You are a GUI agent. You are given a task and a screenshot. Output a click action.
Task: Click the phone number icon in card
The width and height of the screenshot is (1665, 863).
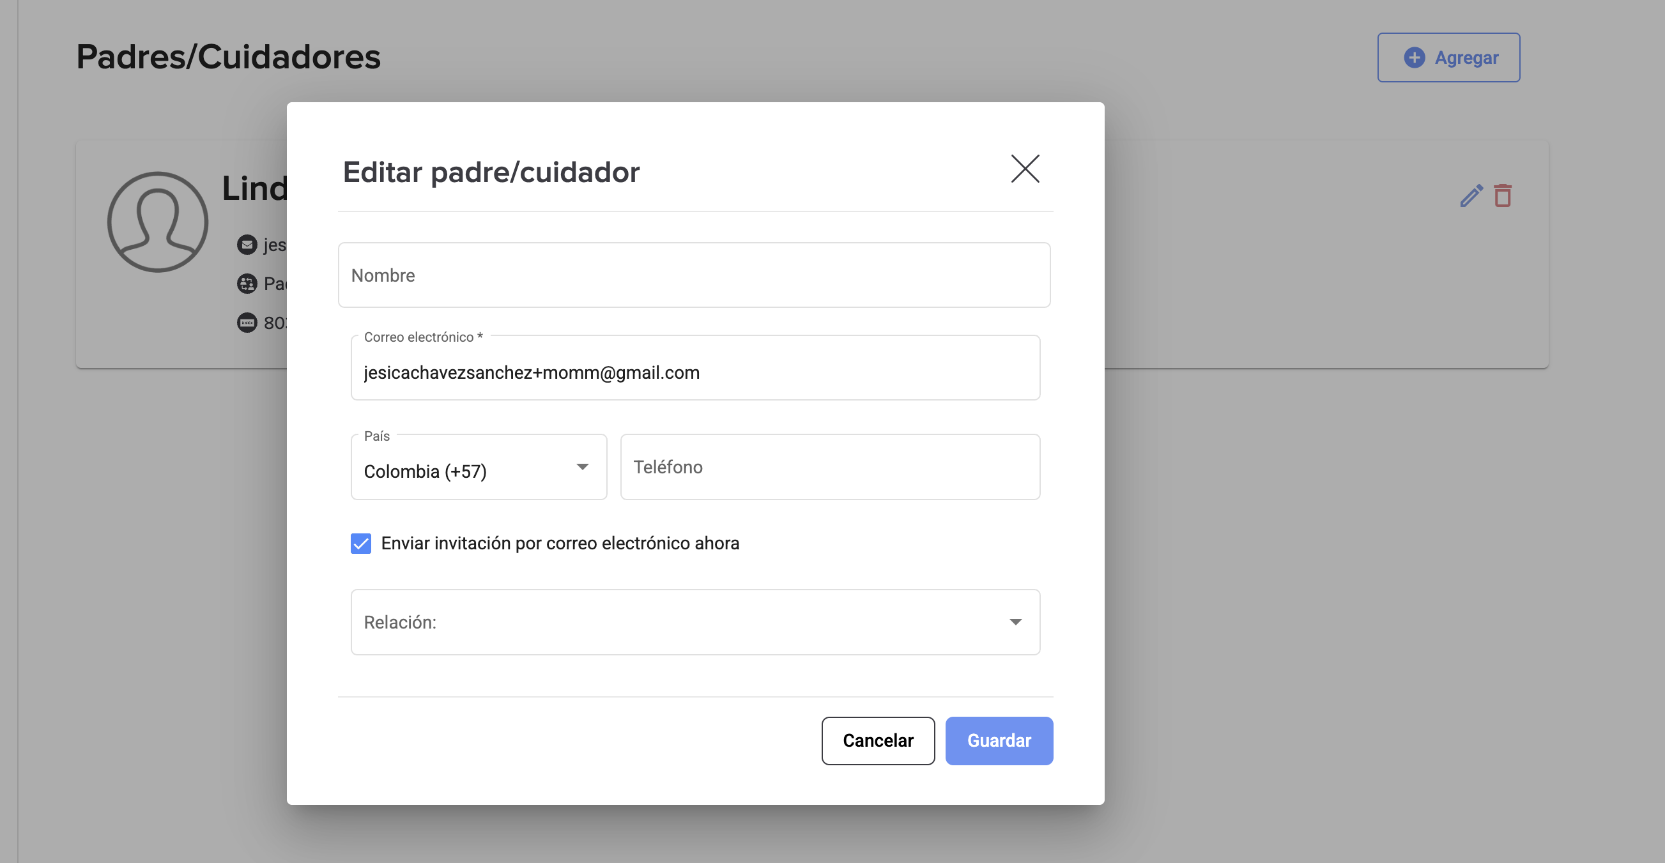(x=247, y=323)
